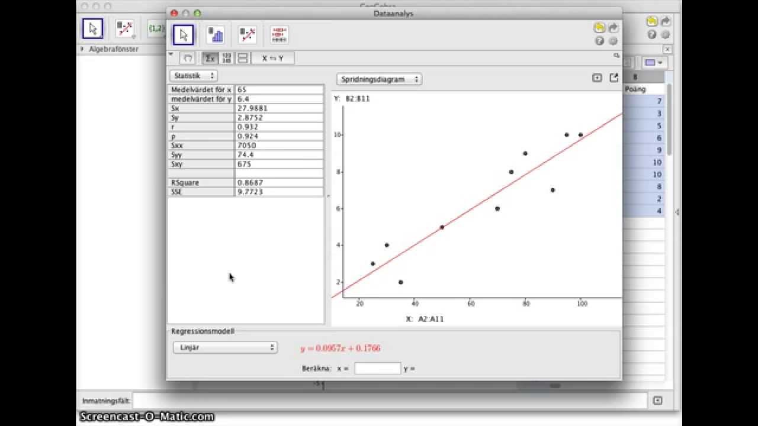Open settings gear in Dataanalys window

tap(613, 41)
